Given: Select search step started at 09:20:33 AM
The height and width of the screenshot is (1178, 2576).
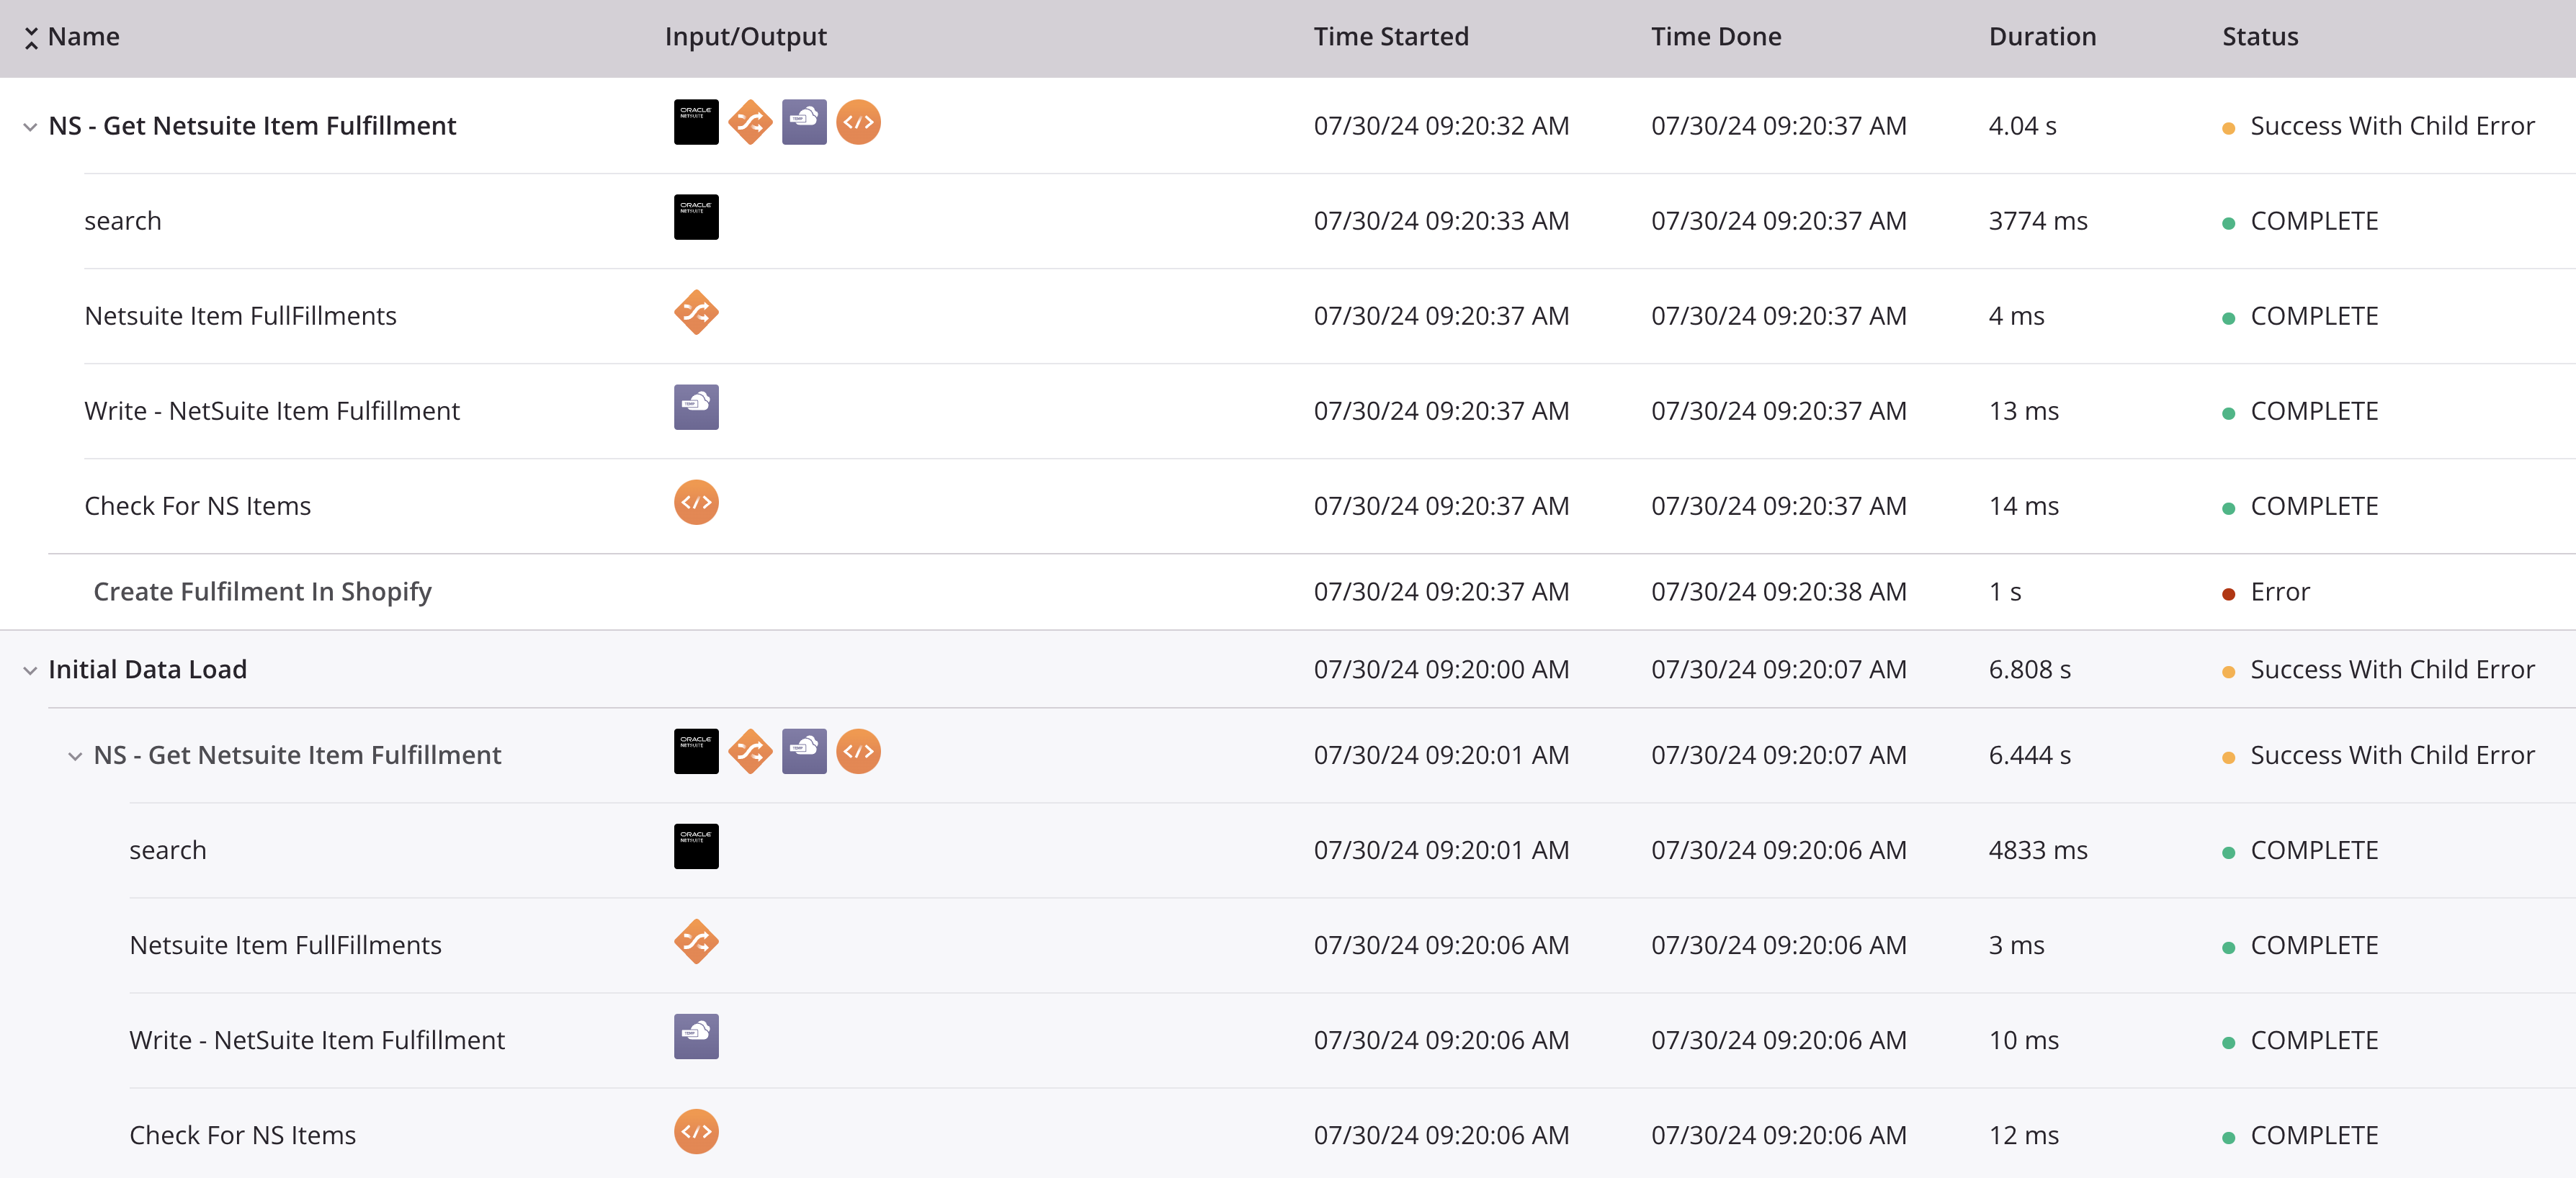Looking at the screenshot, I should [x=123, y=221].
